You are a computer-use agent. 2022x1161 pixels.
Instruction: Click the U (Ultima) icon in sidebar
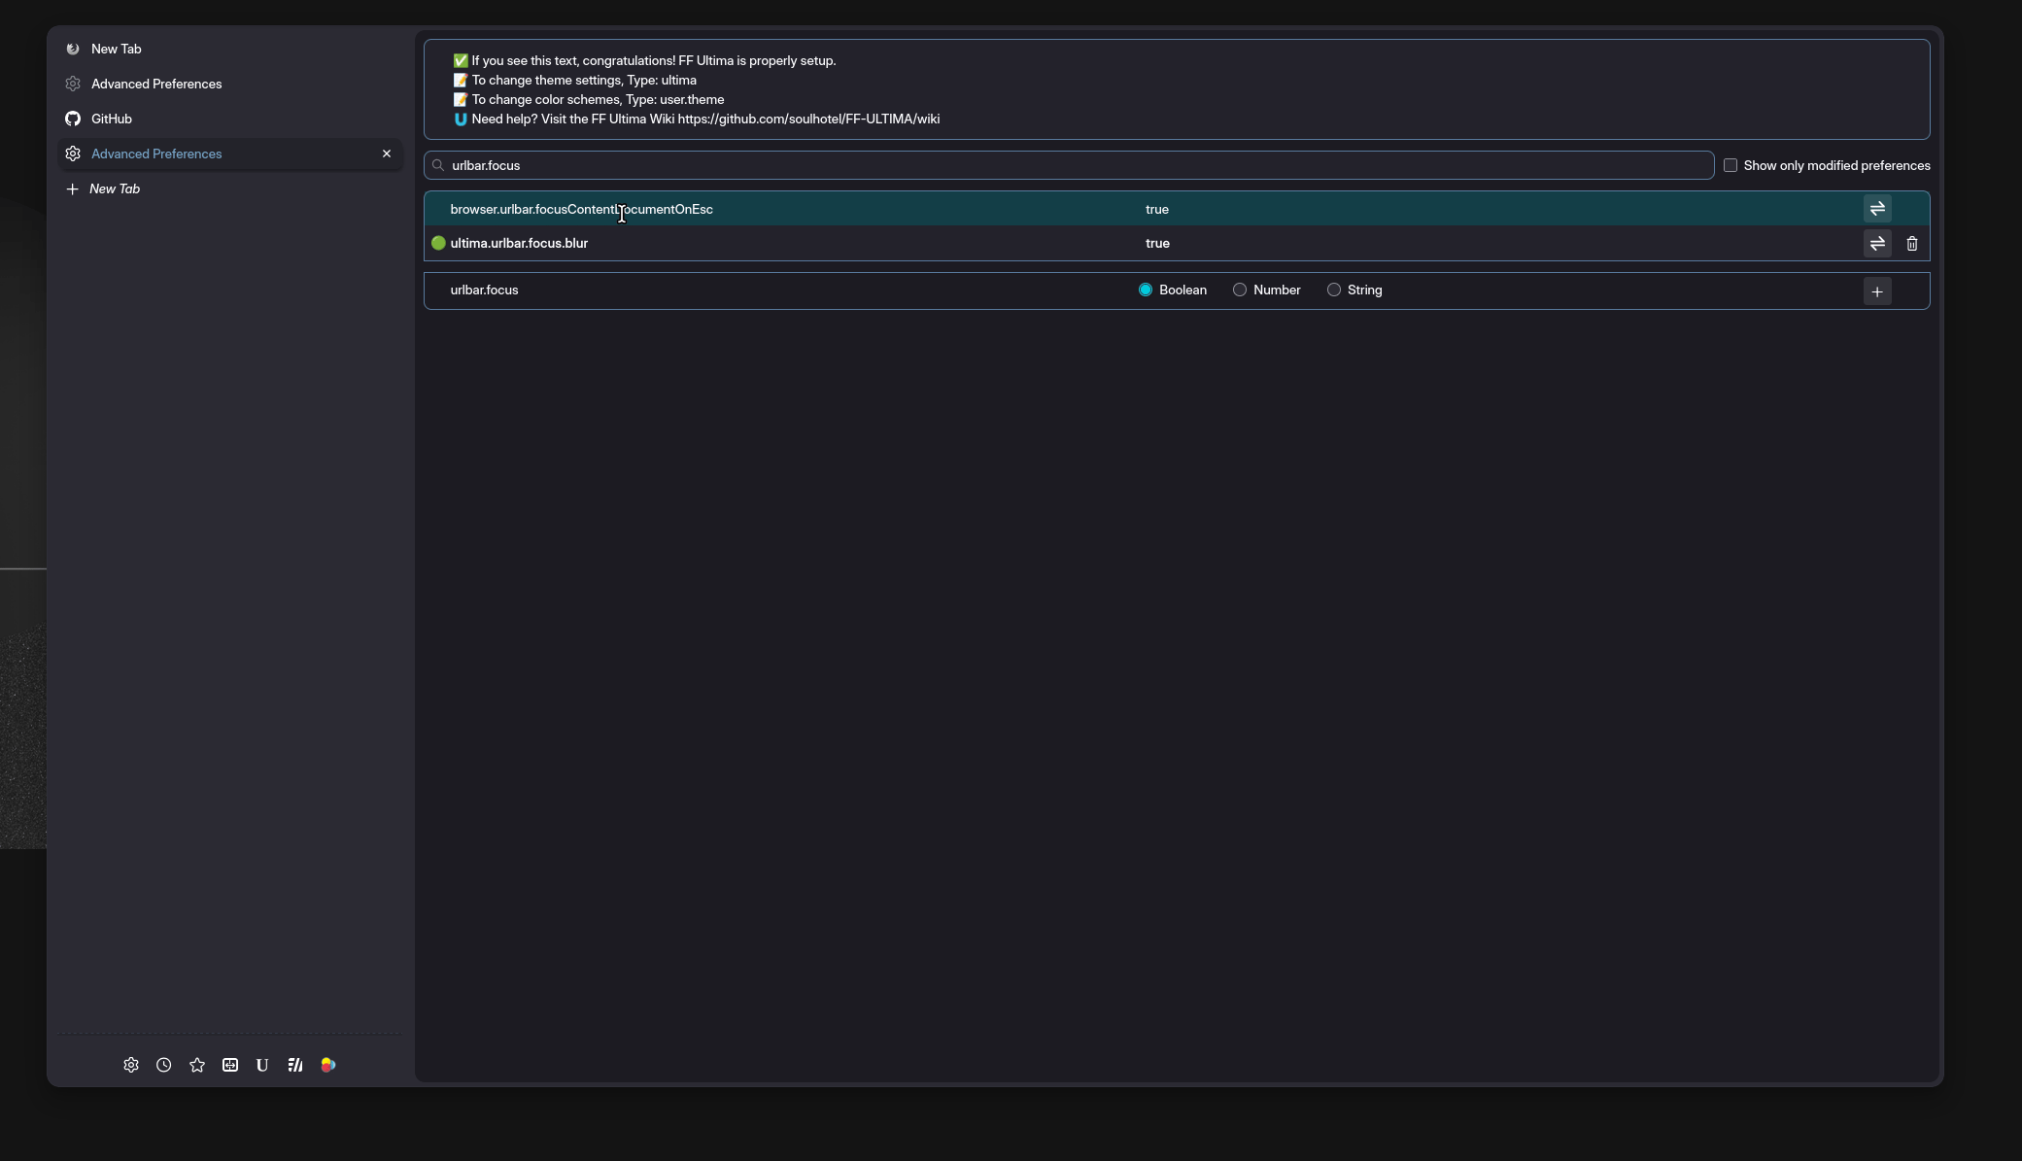point(262,1065)
